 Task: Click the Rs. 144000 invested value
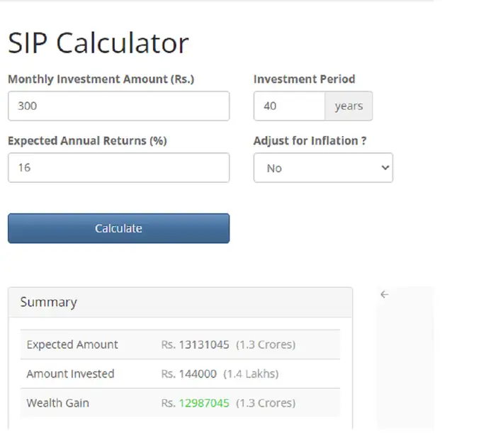click(189, 373)
